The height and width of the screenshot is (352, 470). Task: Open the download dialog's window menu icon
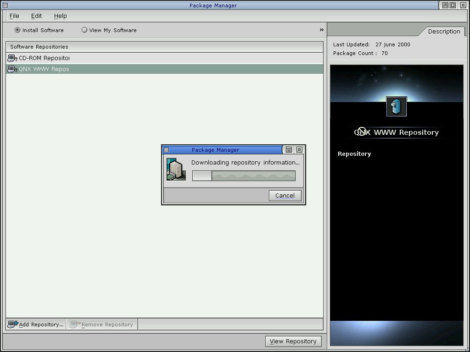coord(166,150)
